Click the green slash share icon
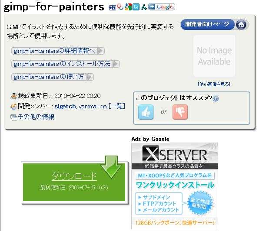This screenshot has width=259, height=231. [144, 7]
